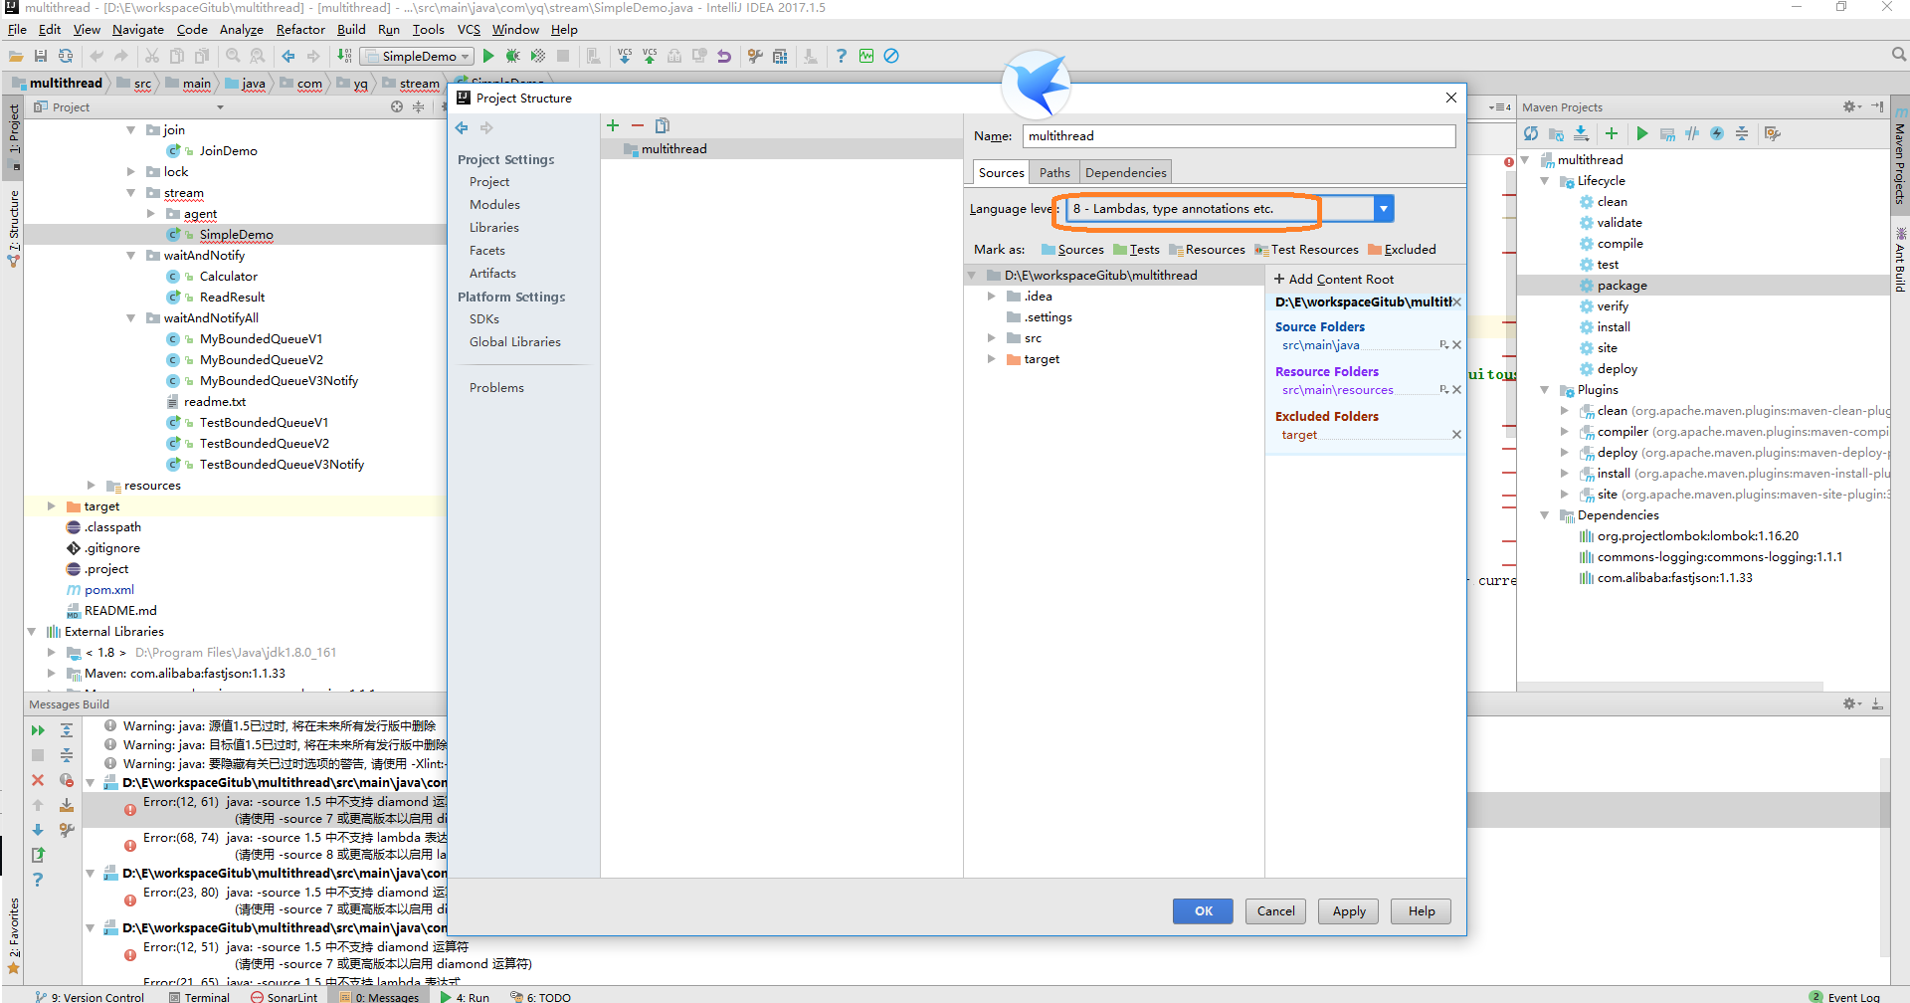Click export to text file icon in Messages

38,855
